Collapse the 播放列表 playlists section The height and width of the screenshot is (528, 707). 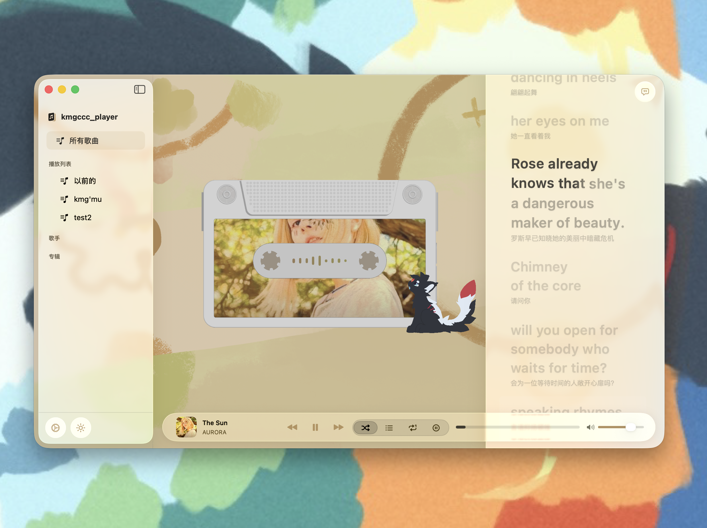[60, 164]
